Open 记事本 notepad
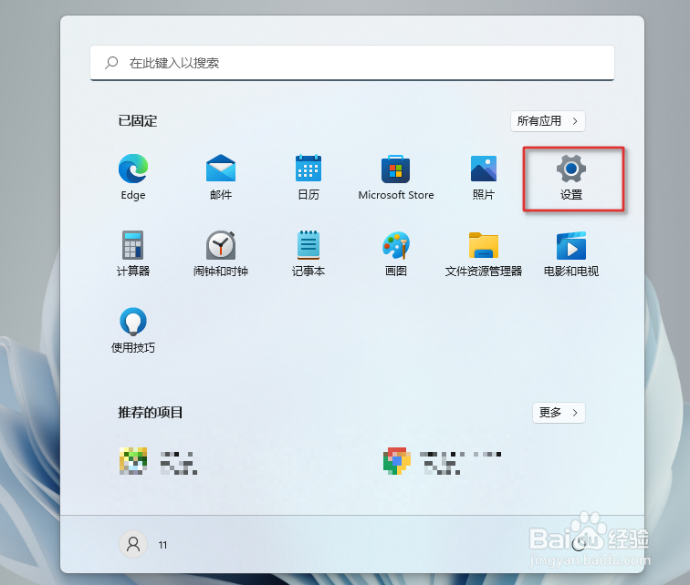The height and width of the screenshot is (585, 690). click(308, 253)
